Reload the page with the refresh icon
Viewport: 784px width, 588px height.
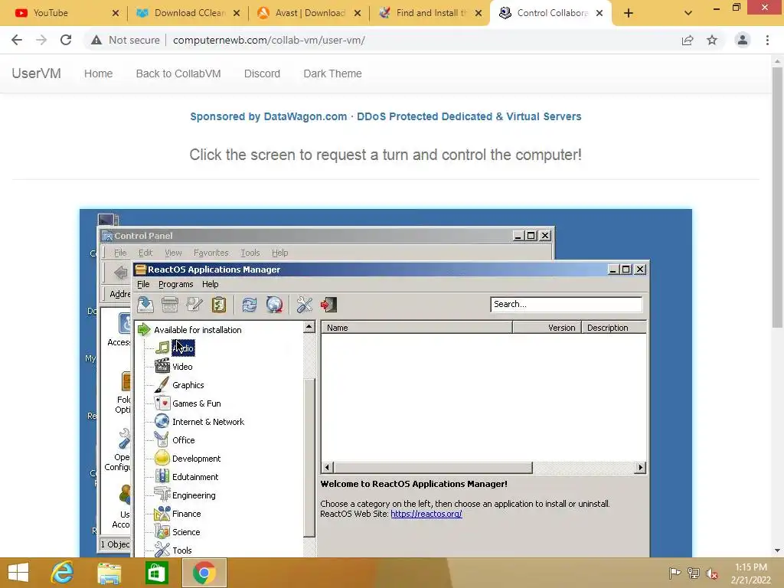(66, 40)
